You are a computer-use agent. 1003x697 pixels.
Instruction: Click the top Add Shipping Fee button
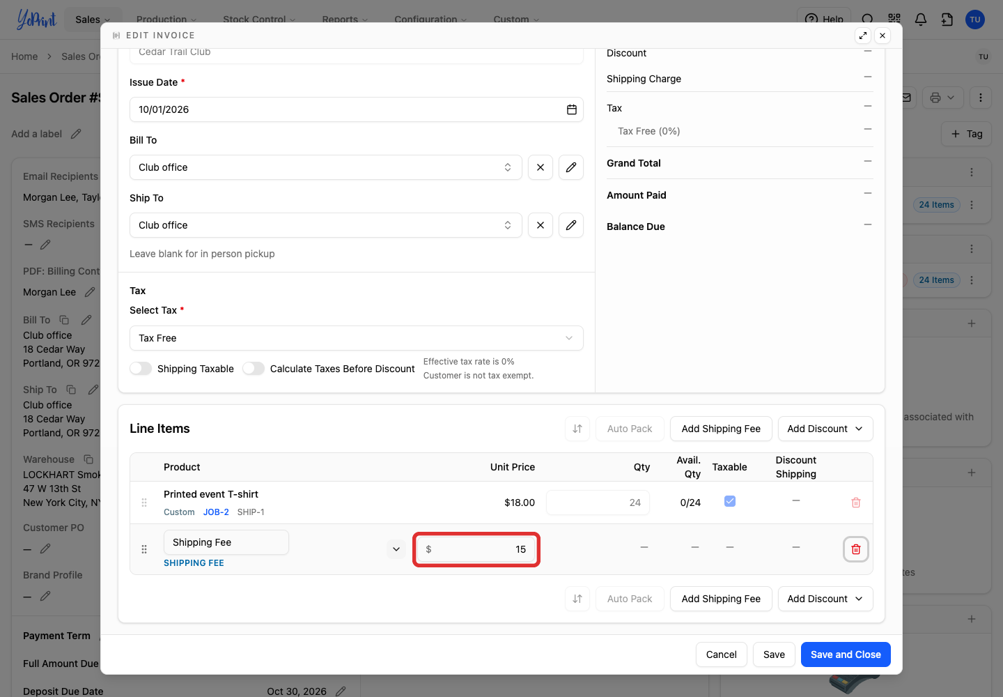coord(721,429)
